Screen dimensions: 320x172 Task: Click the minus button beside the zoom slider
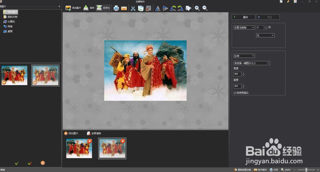coord(295,170)
